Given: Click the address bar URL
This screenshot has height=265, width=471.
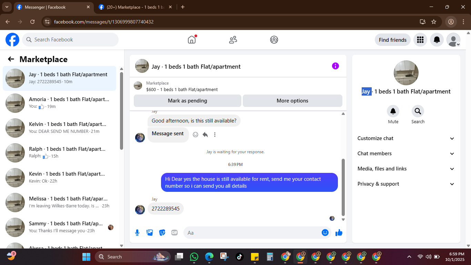Looking at the screenshot, I should (x=104, y=22).
